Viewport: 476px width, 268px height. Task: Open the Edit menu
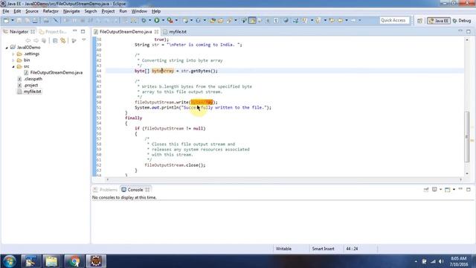(17, 11)
